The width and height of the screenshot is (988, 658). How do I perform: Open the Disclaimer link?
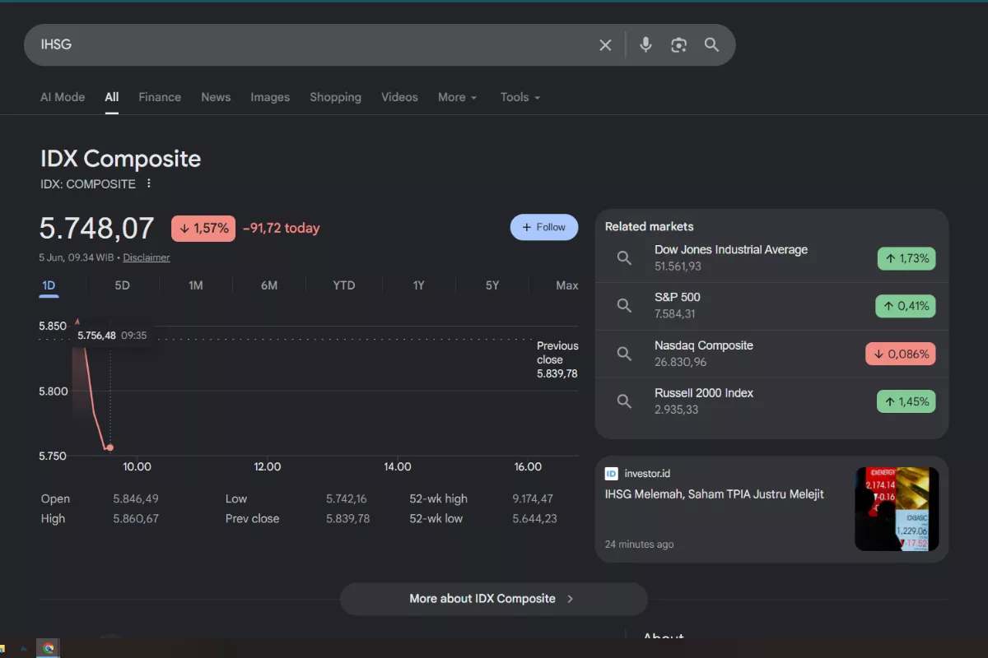(x=147, y=257)
